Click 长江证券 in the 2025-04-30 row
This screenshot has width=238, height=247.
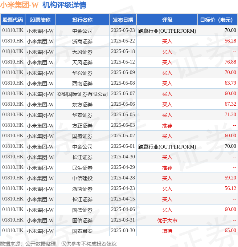82,157
